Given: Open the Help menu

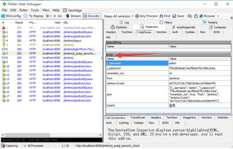Looking at the screenshot, I should (x=56, y=10).
